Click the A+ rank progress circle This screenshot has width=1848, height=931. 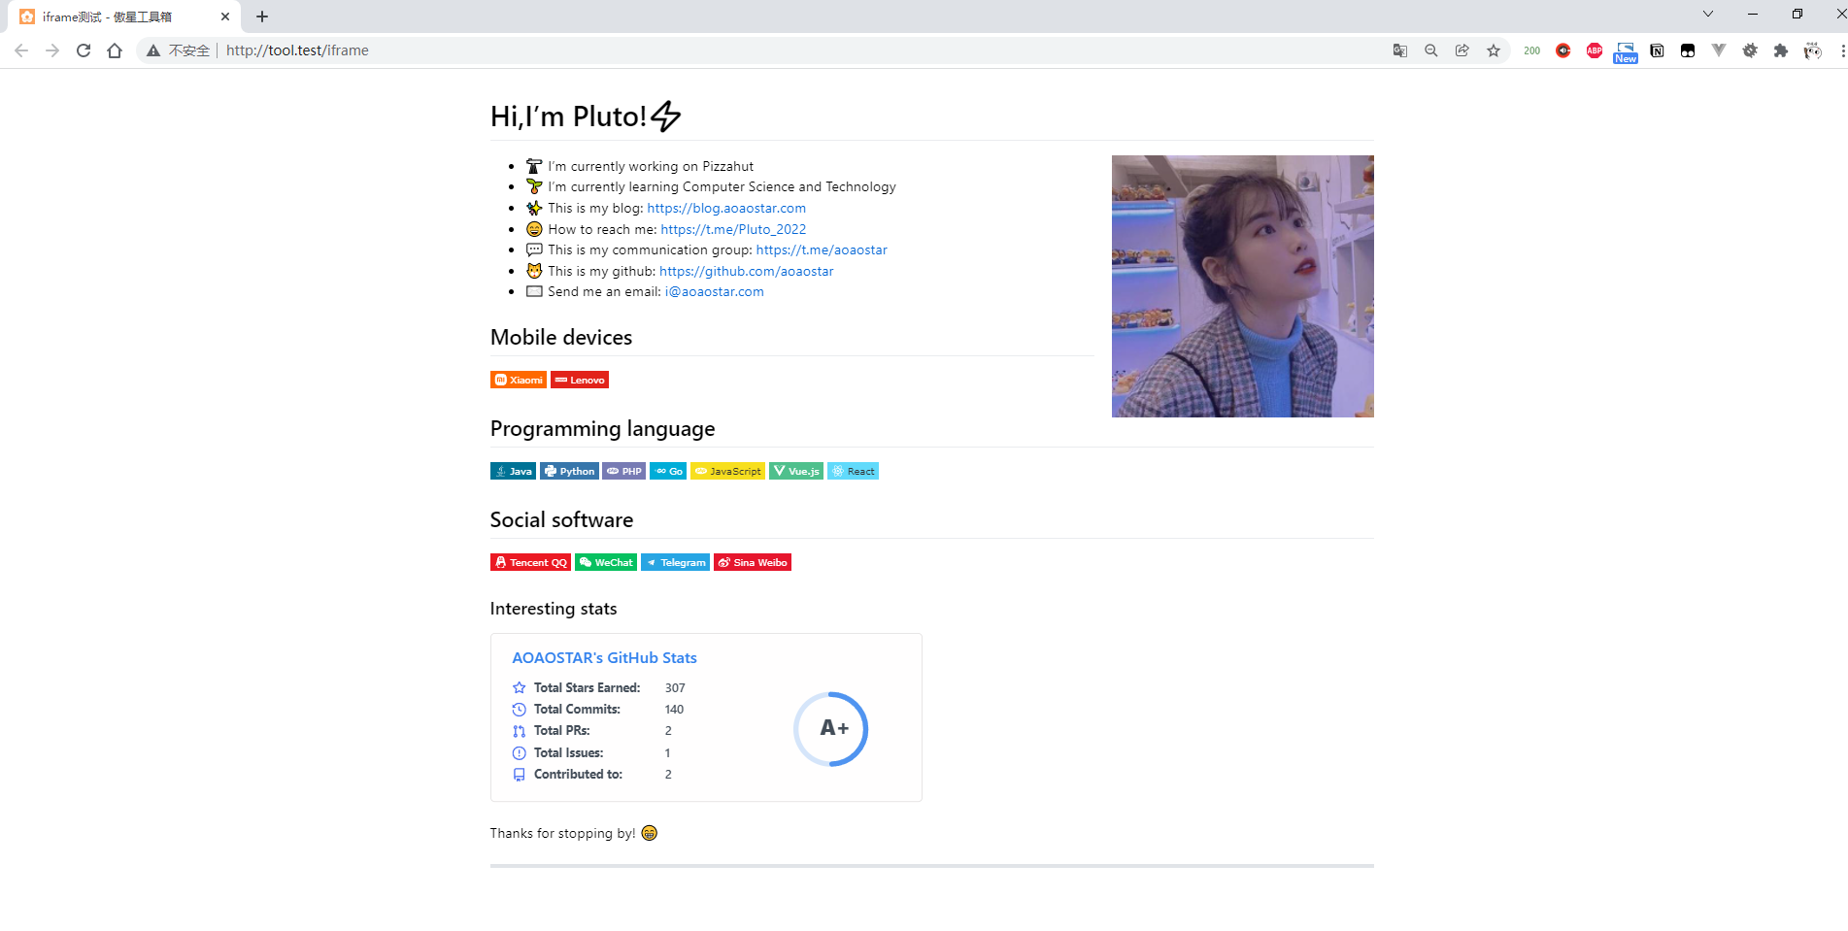[831, 728]
